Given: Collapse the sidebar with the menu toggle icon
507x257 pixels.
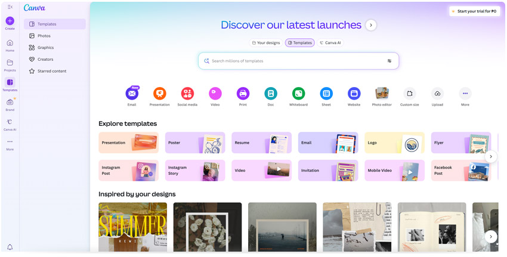Looking at the screenshot, I should [x=10, y=7].
